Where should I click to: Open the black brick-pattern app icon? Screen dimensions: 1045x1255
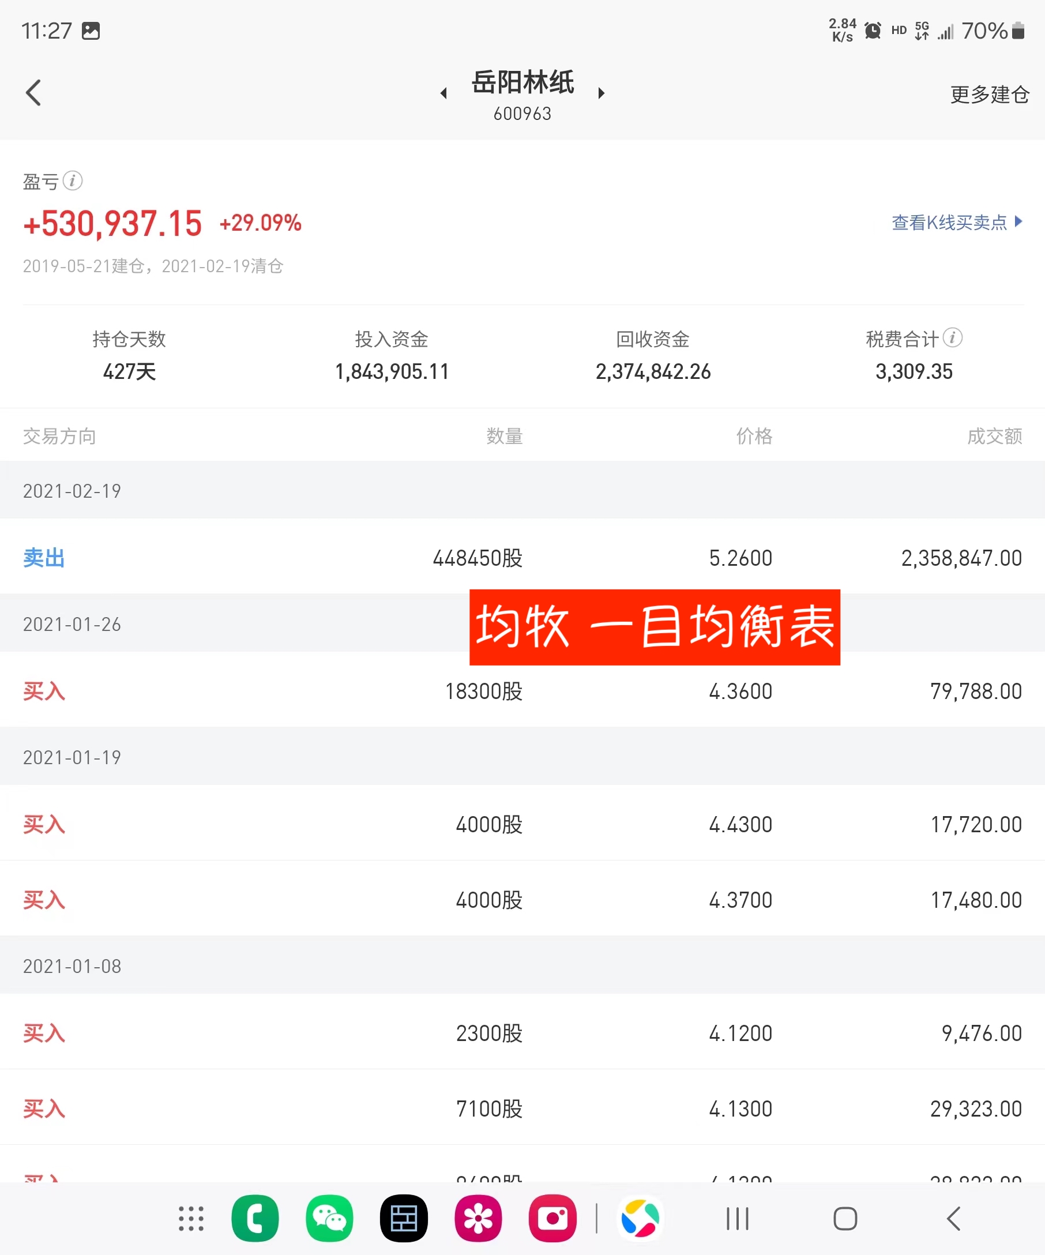click(x=404, y=1218)
